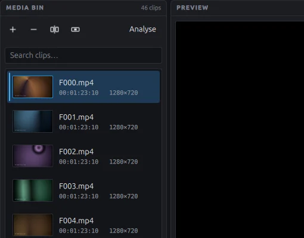Click the rectangular frame icon beside the split icon
This screenshot has height=238, width=304.
(x=75, y=30)
